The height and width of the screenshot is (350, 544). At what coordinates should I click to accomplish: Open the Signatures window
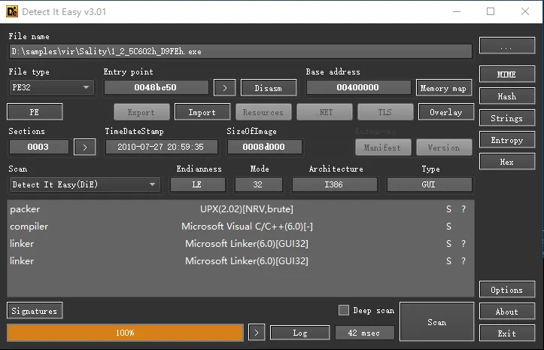(x=35, y=310)
